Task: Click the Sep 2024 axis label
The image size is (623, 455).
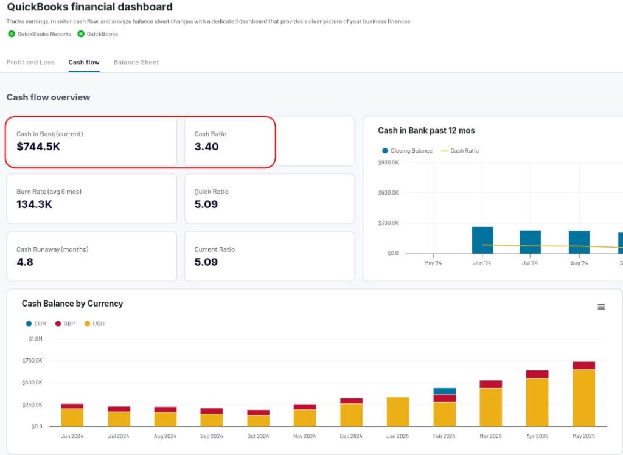Action: (x=211, y=436)
